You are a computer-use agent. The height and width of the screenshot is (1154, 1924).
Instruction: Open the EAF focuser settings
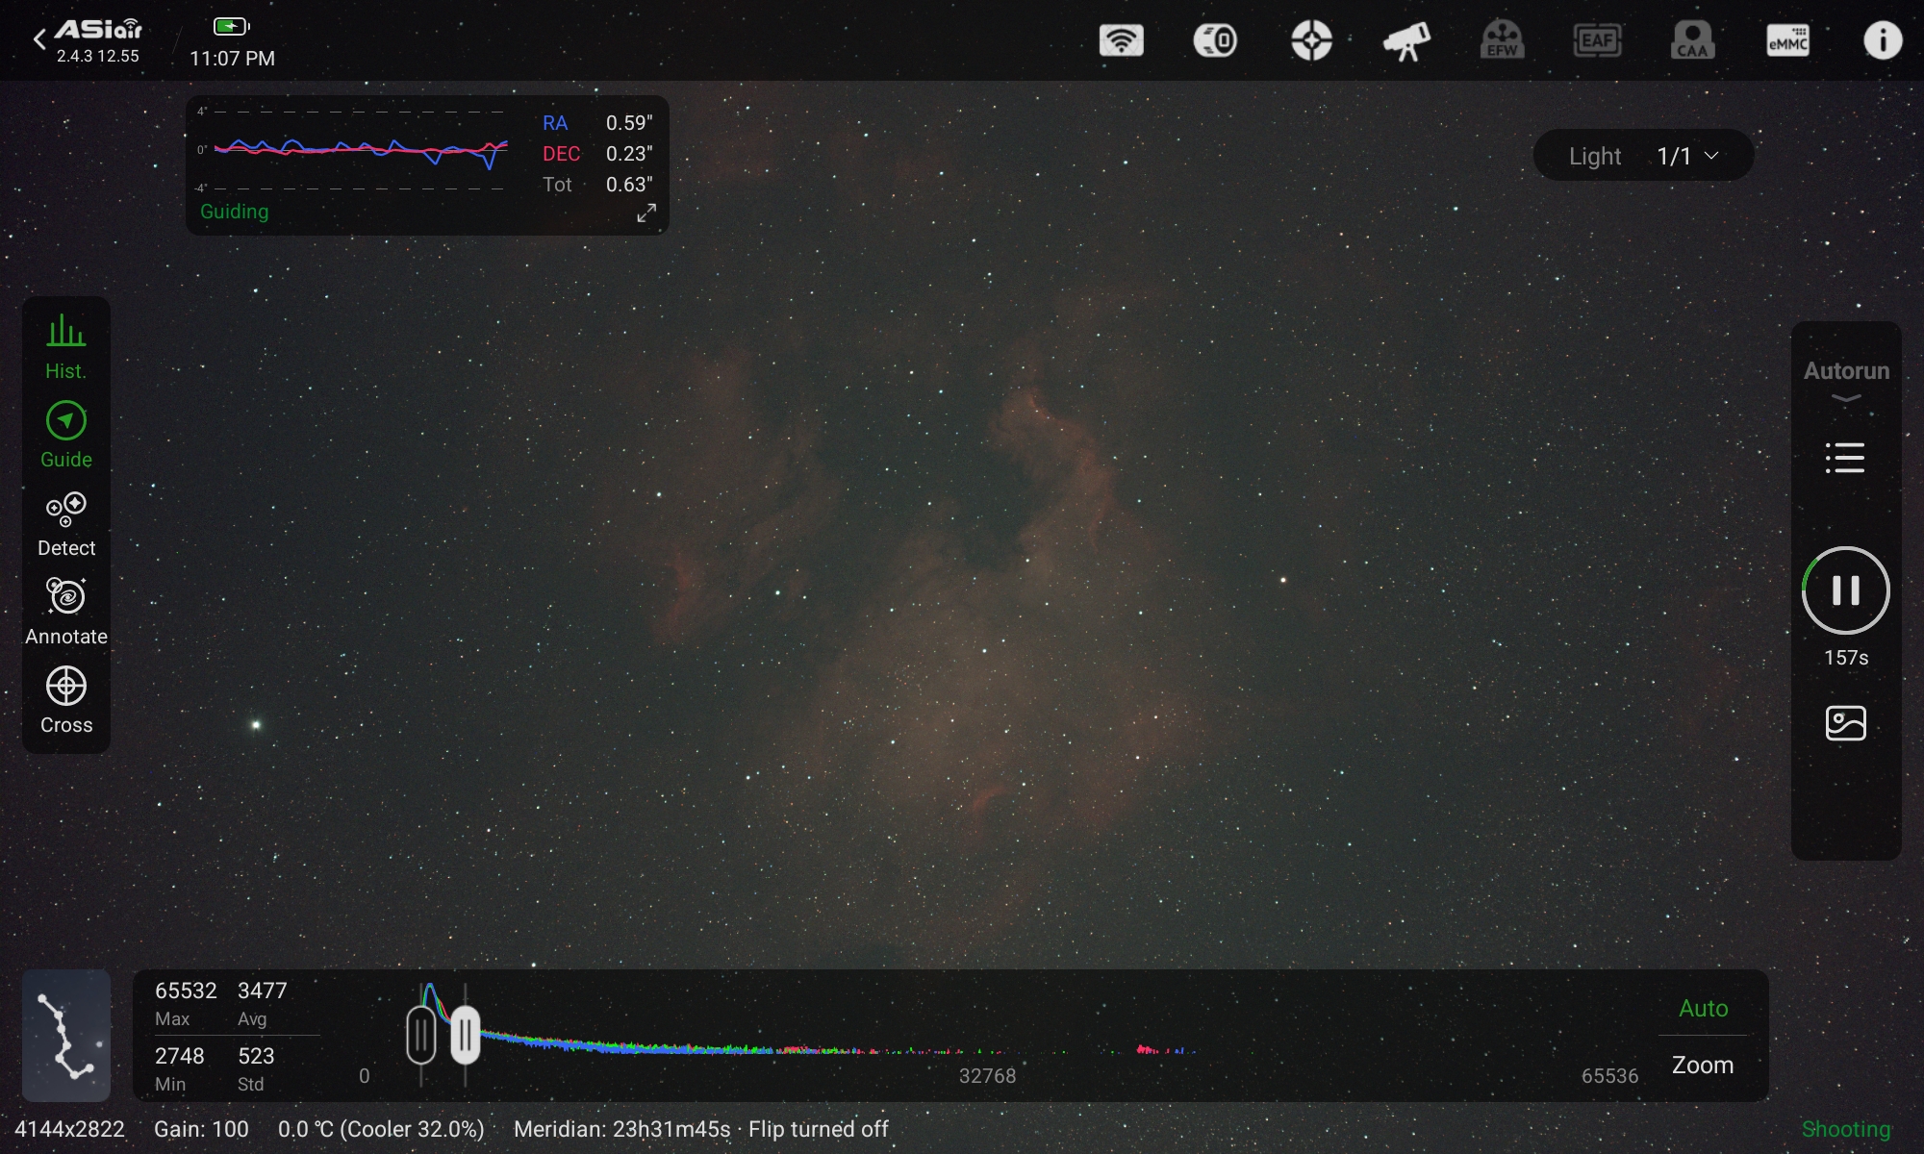coord(1597,40)
